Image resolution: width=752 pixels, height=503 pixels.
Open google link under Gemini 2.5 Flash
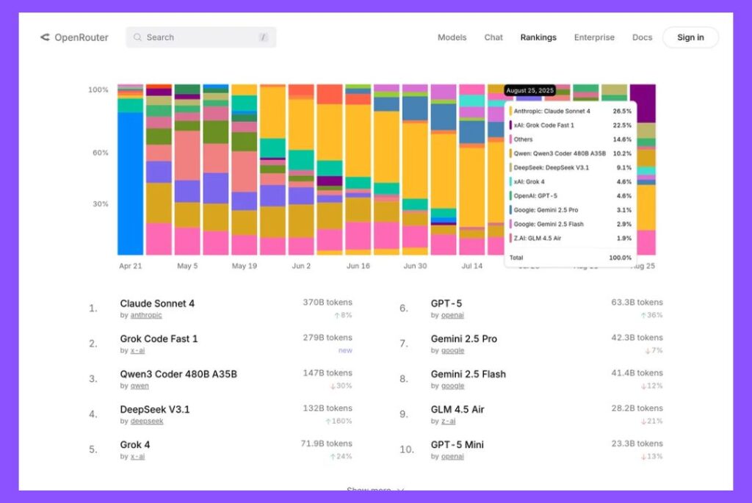pos(452,386)
